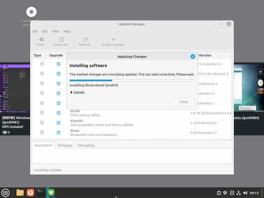This screenshot has width=264, height=198.
Task: Toggle the third row's upgrade checkbox
Action: pyautogui.click(x=59, y=83)
